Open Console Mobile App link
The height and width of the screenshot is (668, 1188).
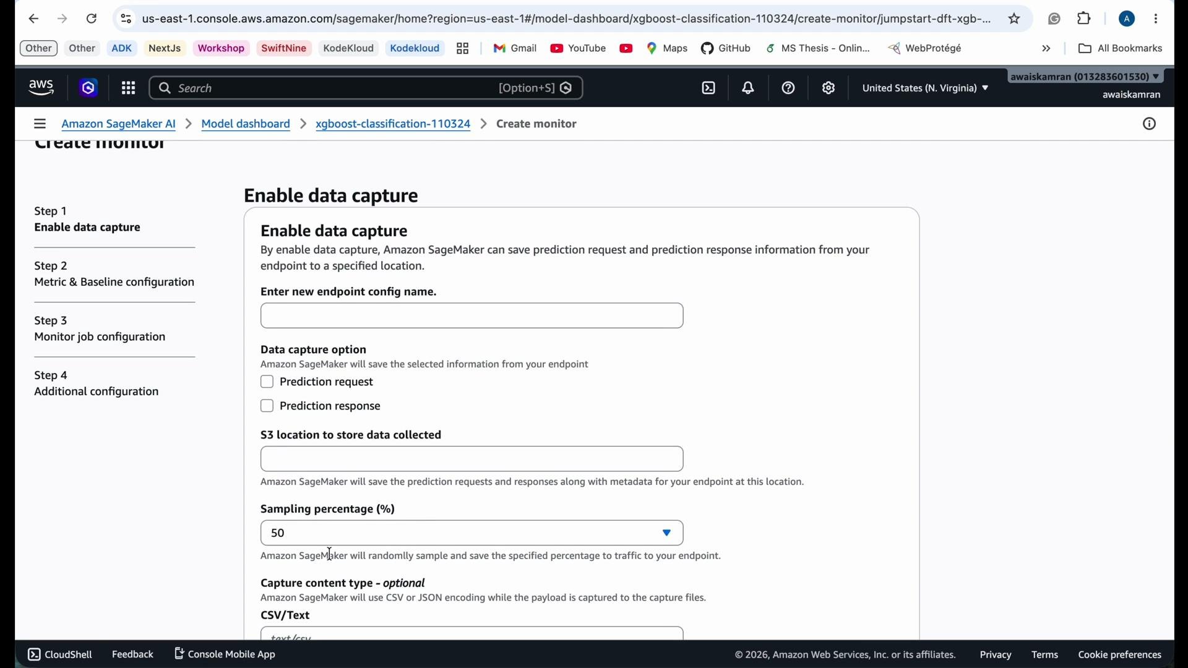pyautogui.click(x=226, y=654)
